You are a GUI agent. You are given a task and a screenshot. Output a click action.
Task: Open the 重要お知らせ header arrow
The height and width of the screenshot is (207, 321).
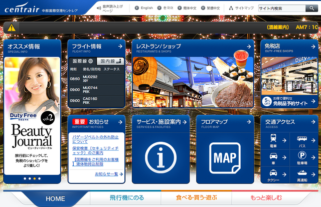pos(120,122)
